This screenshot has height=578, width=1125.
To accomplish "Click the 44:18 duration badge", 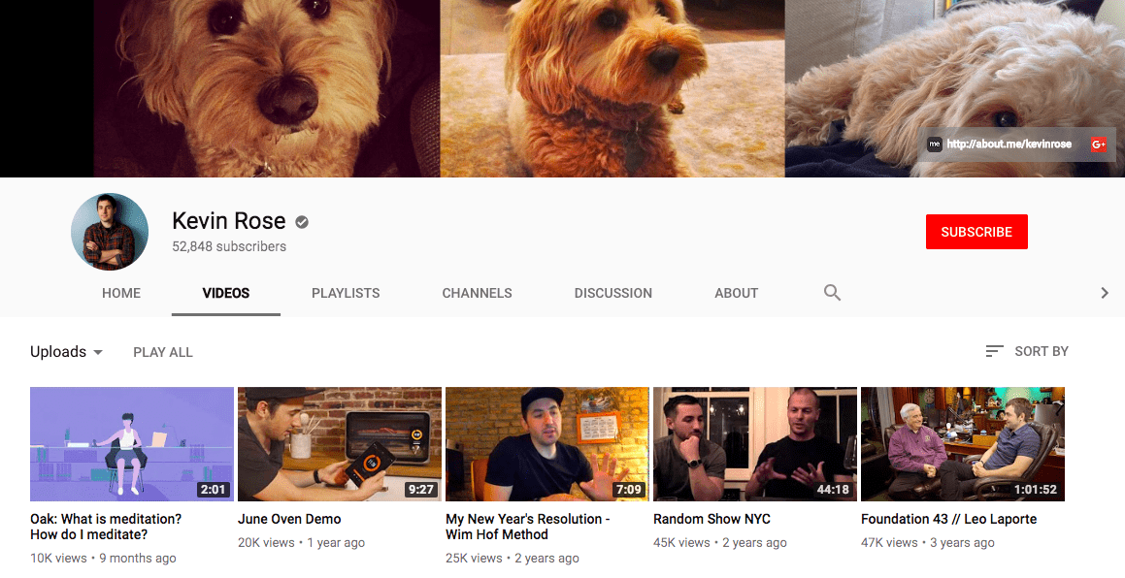I will pyautogui.click(x=833, y=490).
